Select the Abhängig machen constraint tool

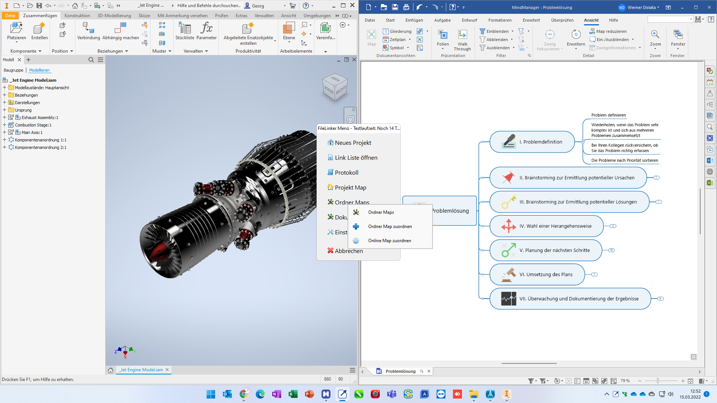coord(121,31)
